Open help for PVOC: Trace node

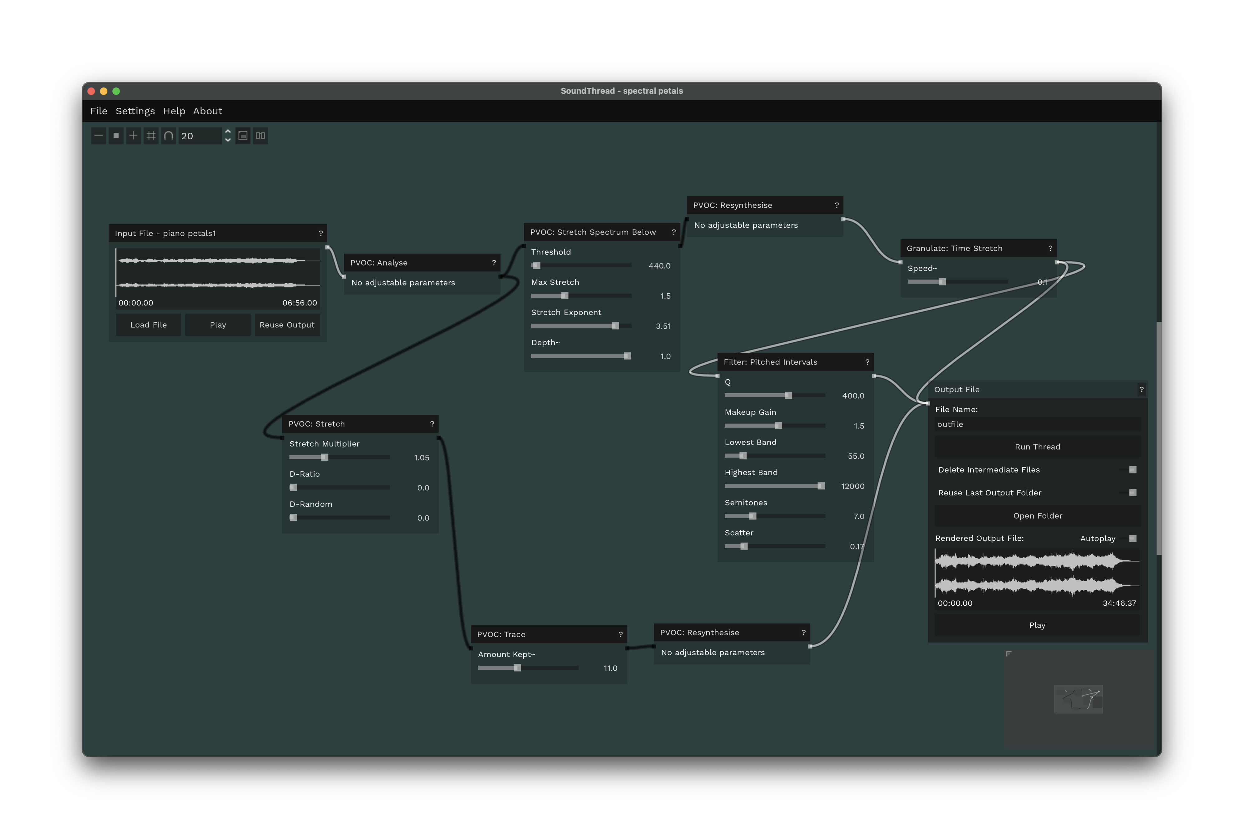click(620, 634)
